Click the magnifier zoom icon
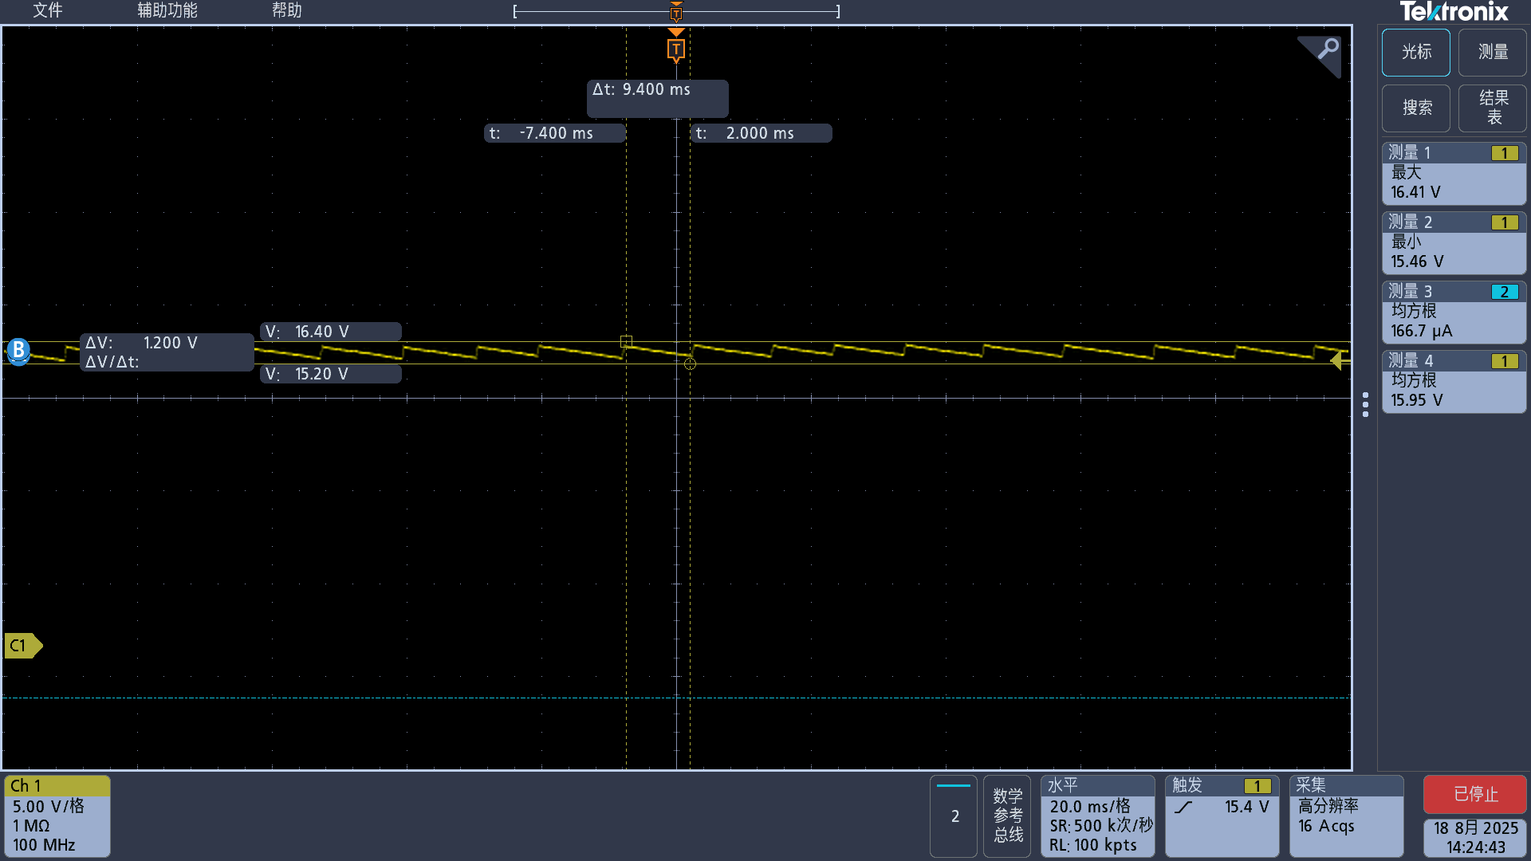 pos(1327,49)
